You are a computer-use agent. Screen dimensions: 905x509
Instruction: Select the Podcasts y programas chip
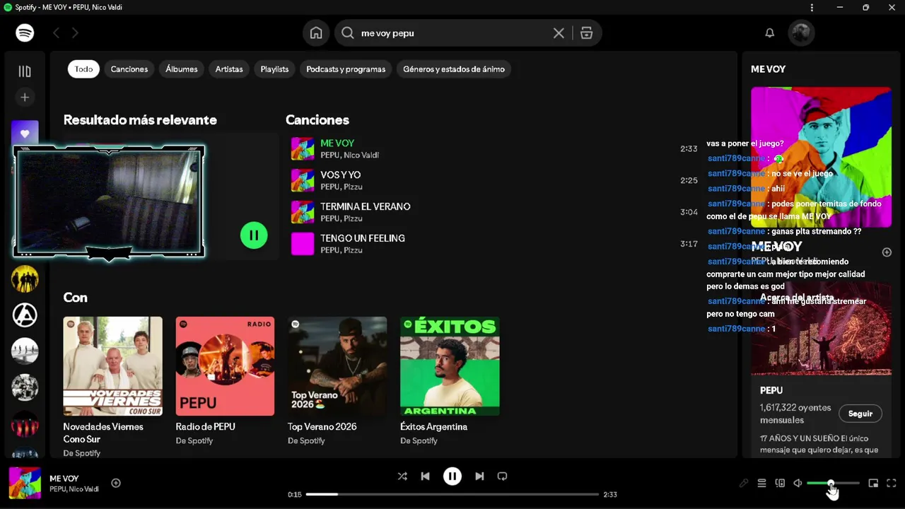coord(346,69)
